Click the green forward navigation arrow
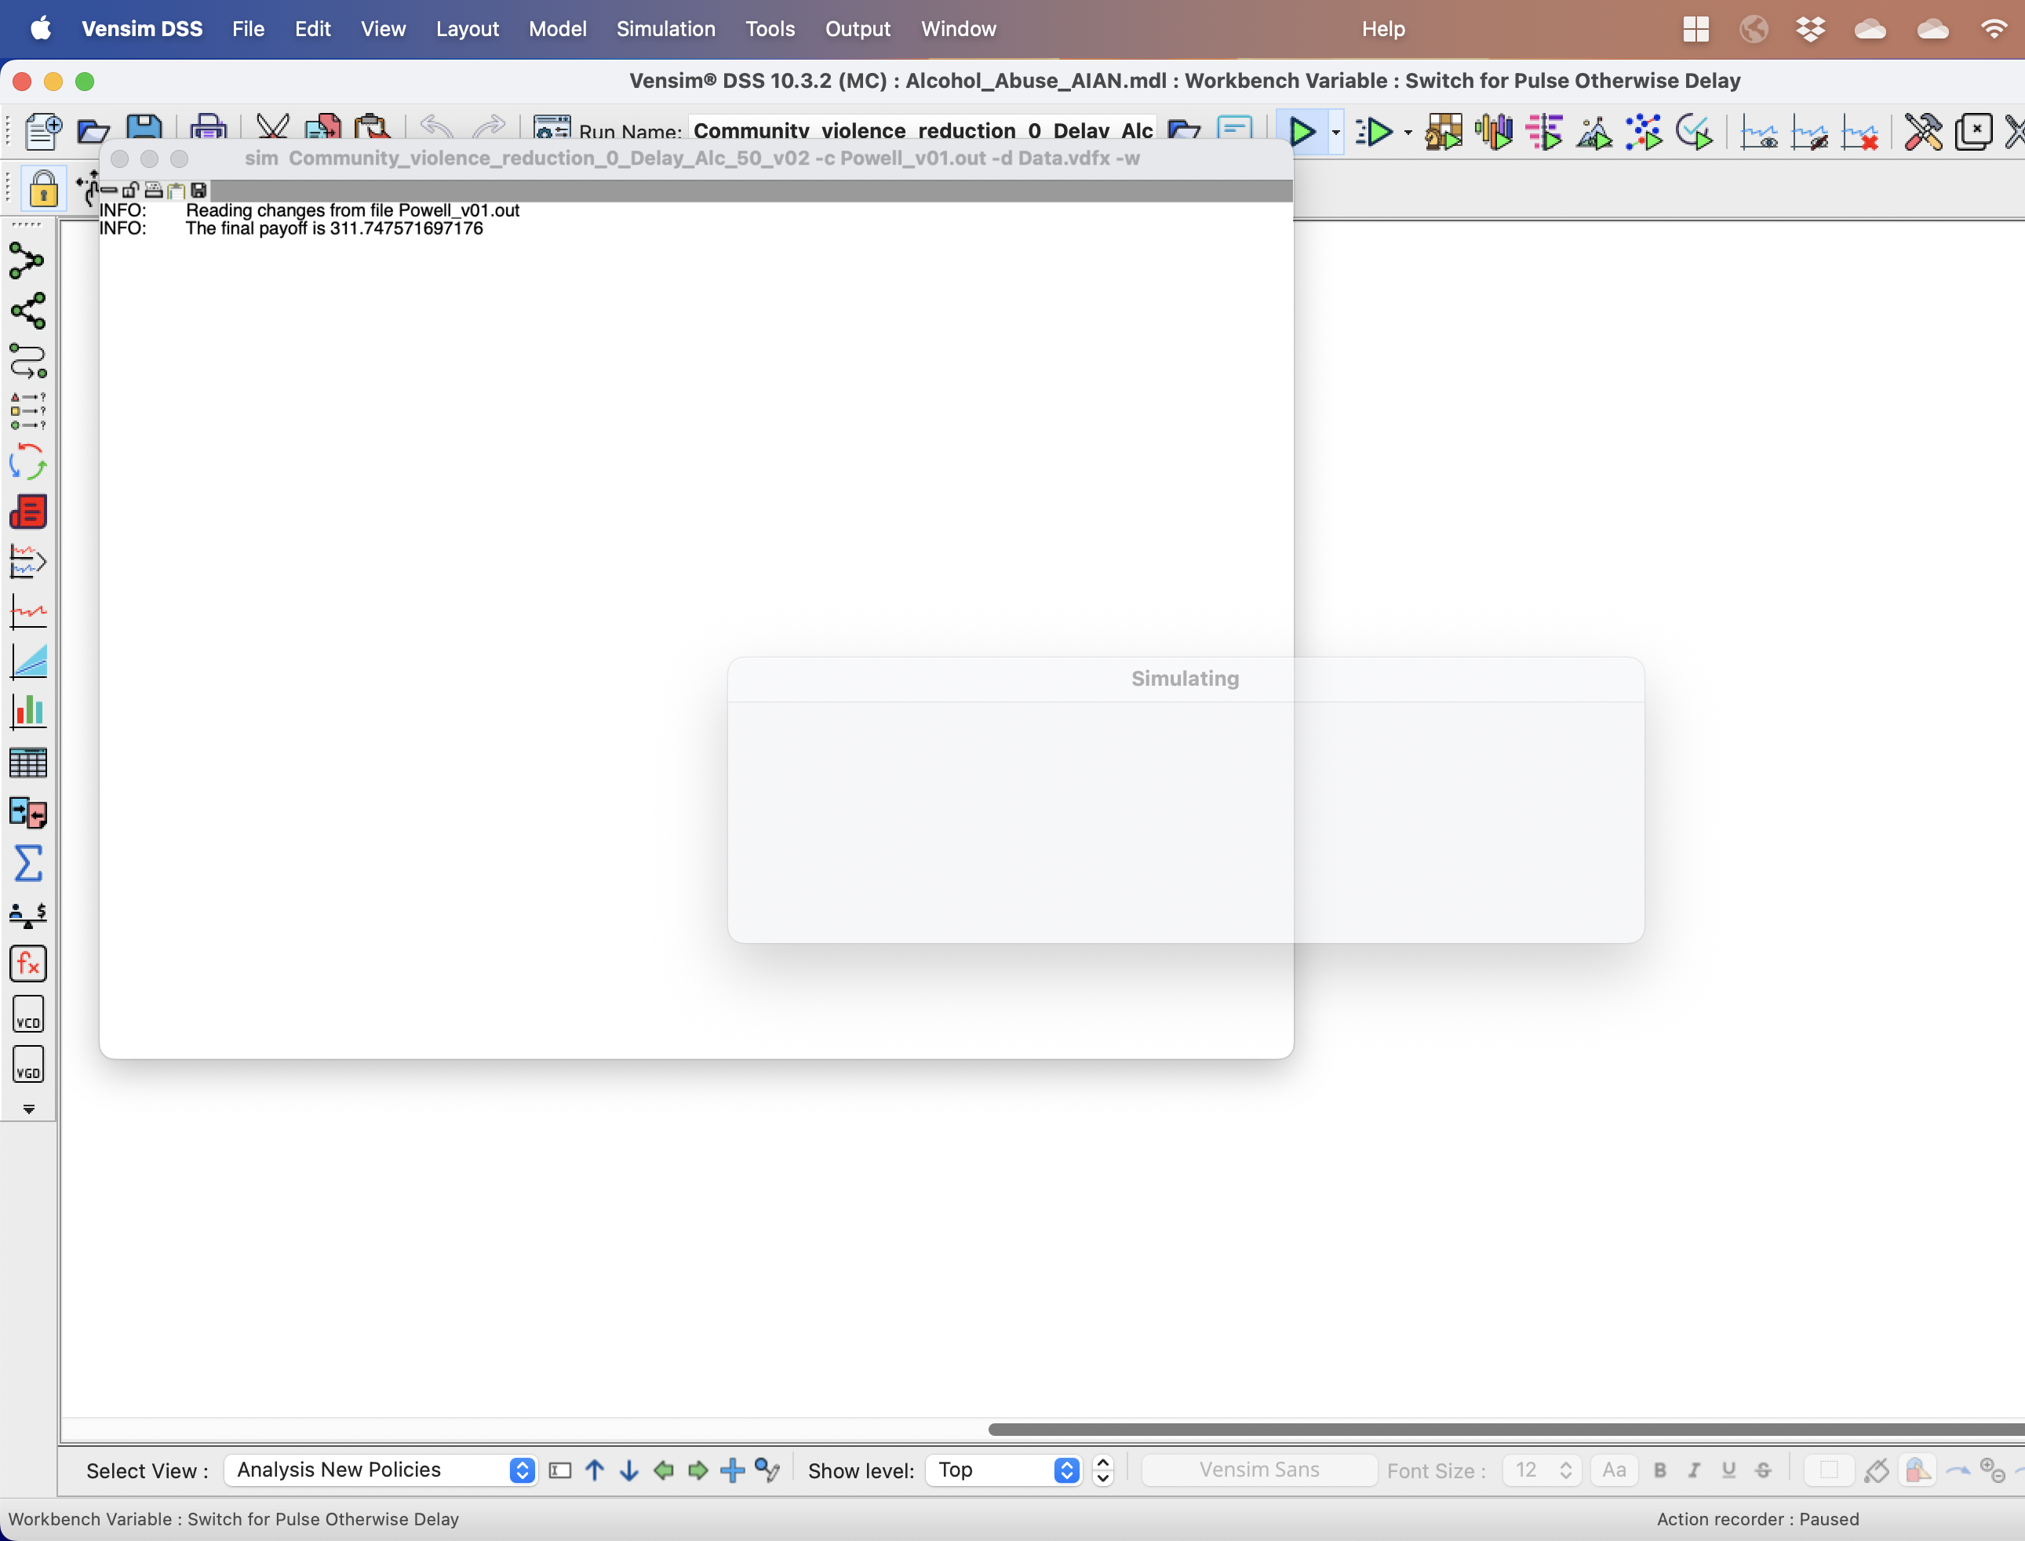Screen dimensions: 2025x1541 tap(698, 1470)
